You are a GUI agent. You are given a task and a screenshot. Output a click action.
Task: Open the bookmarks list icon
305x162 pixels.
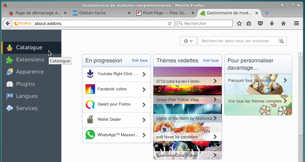pos(249,23)
